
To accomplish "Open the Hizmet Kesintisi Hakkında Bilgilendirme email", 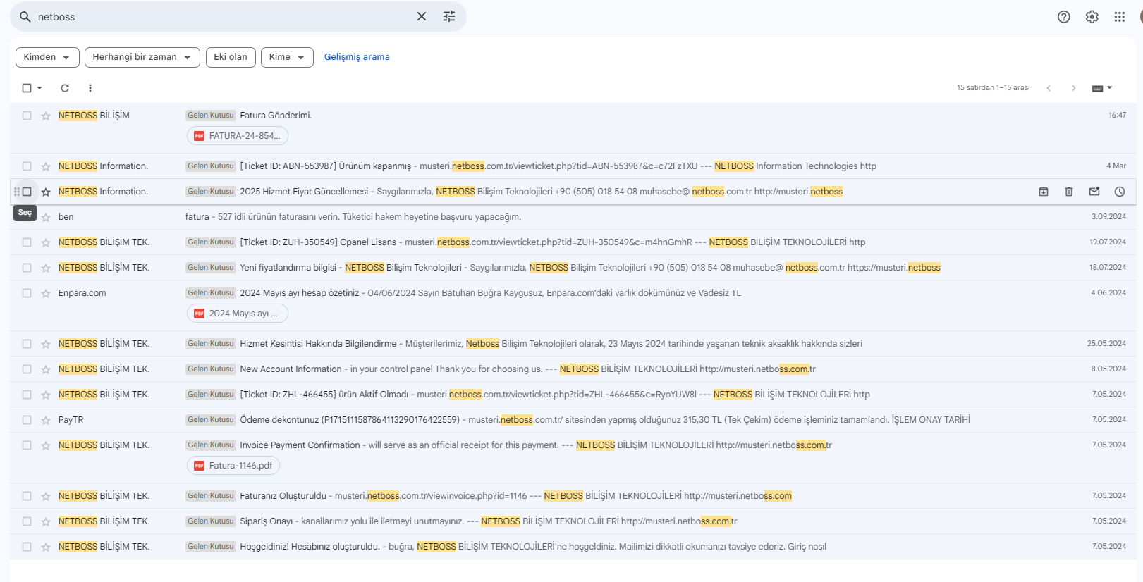I will (x=573, y=344).
